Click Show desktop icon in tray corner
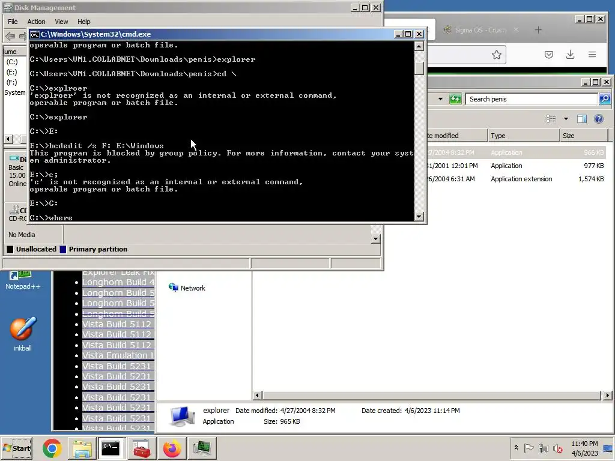Image resolution: width=615 pixels, height=461 pixels. [x=608, y=448]
